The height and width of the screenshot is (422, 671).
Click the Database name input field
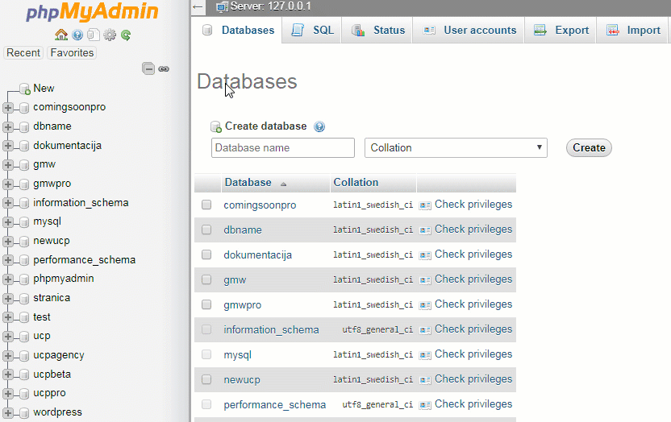point(282,148)
